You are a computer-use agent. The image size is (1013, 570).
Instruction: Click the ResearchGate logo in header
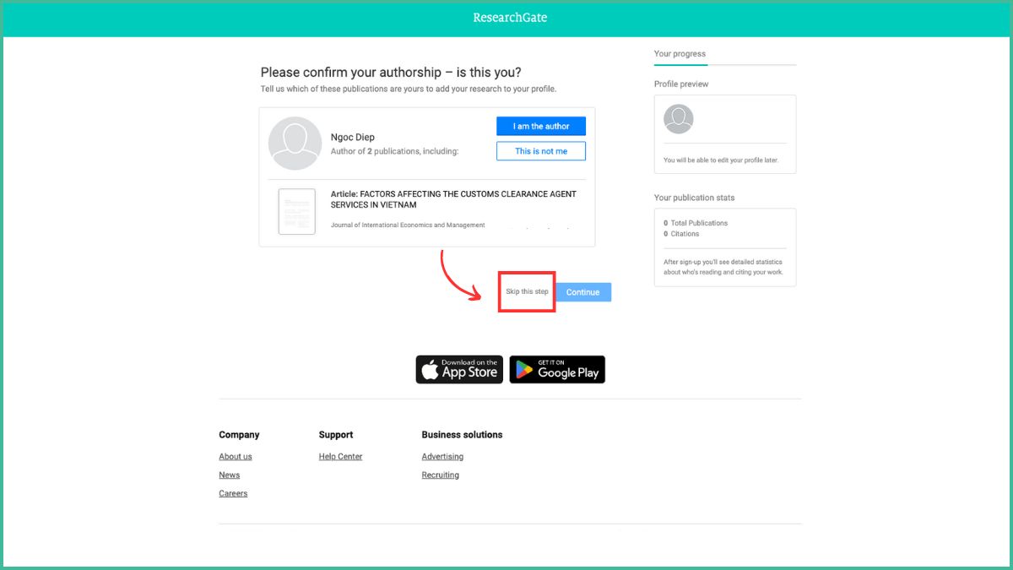click(x=510, y=18)
